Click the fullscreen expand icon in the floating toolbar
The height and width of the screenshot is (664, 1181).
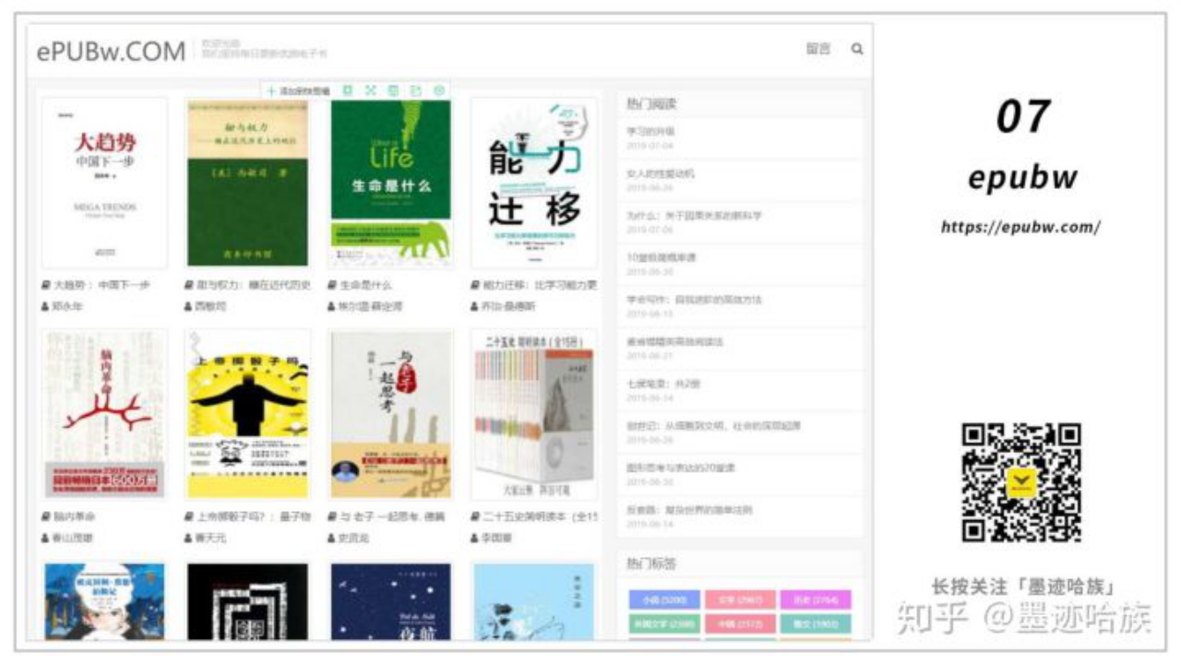tap(371, 90)
